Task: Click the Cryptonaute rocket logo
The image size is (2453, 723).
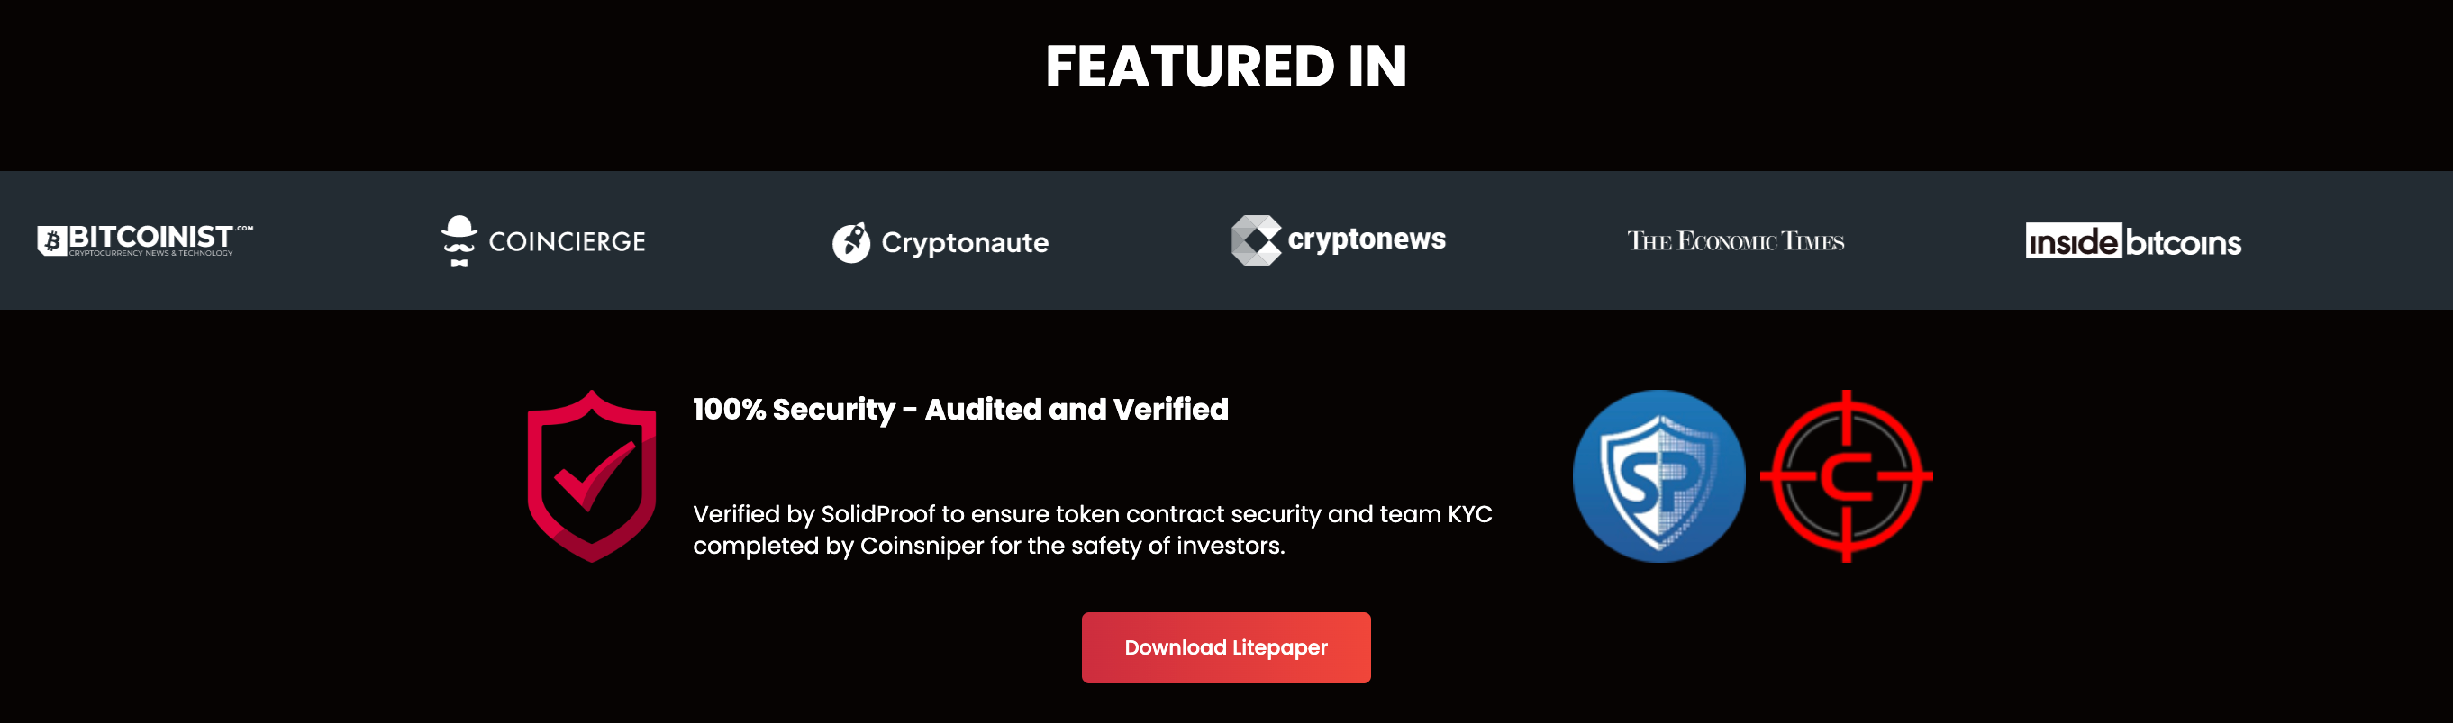Action: pos(940,242)
